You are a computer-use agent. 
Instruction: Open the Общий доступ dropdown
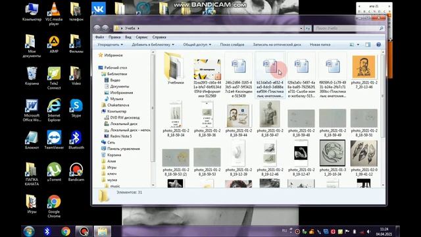tap(197, 45)
